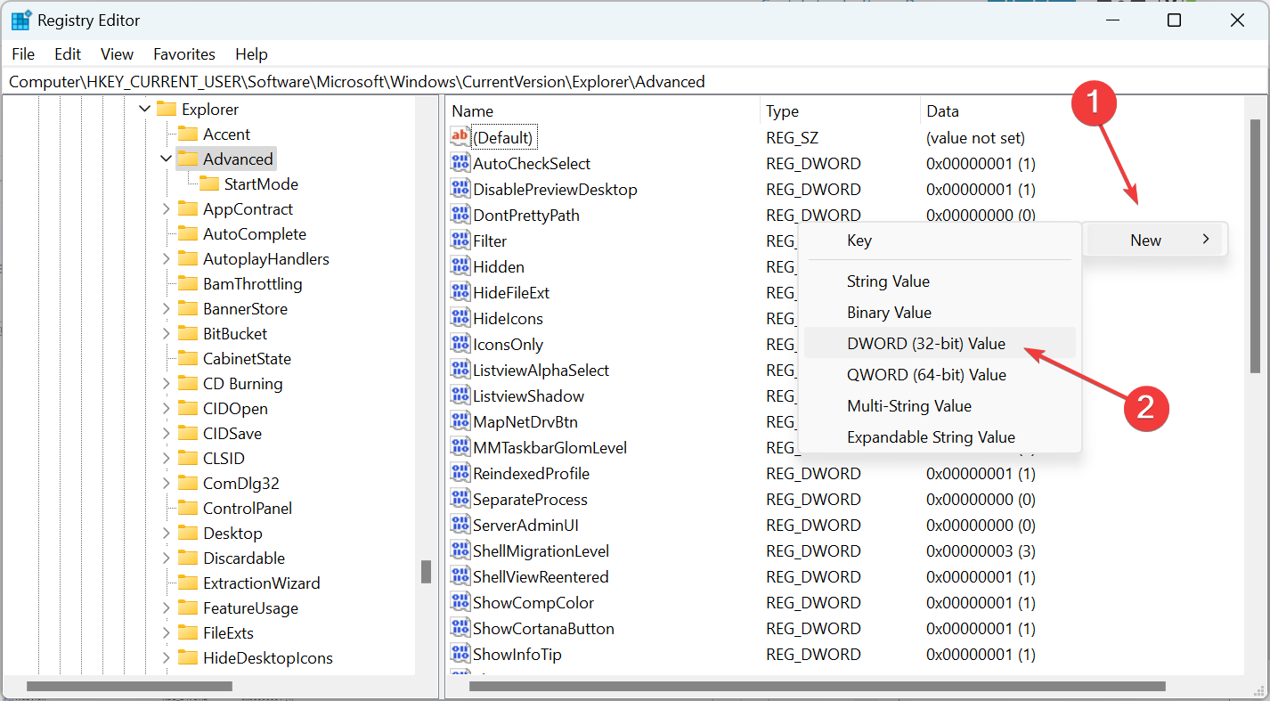Expand the AutoplayHandlers tree node
The height and width of the screenshot is (701, 1270).
166,258
